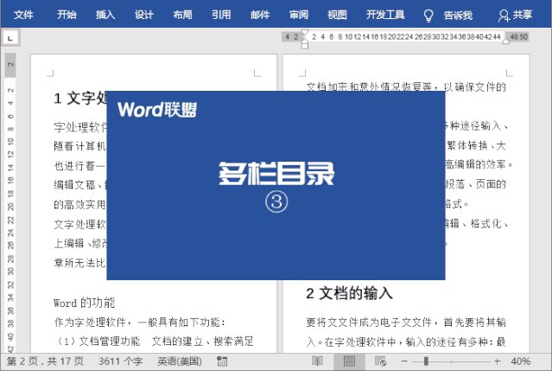Click the word count 3611 个字
Image resolution: width=552 pixels, height=371 pixels.
tap(120, 361)
